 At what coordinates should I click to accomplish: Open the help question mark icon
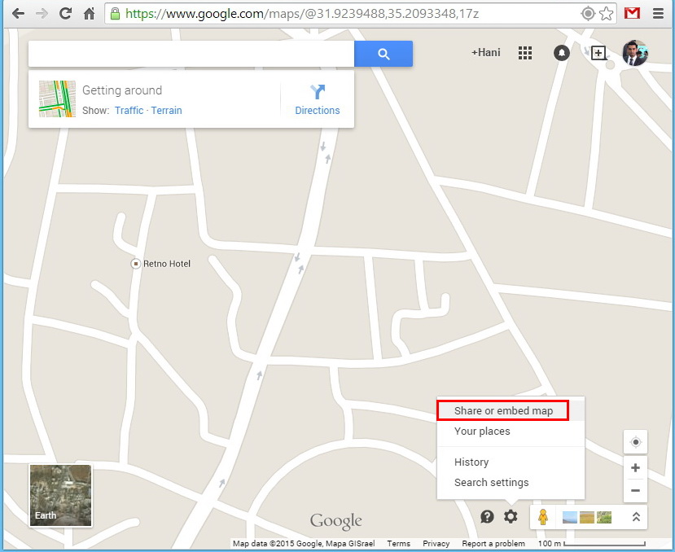pos(487,516)
